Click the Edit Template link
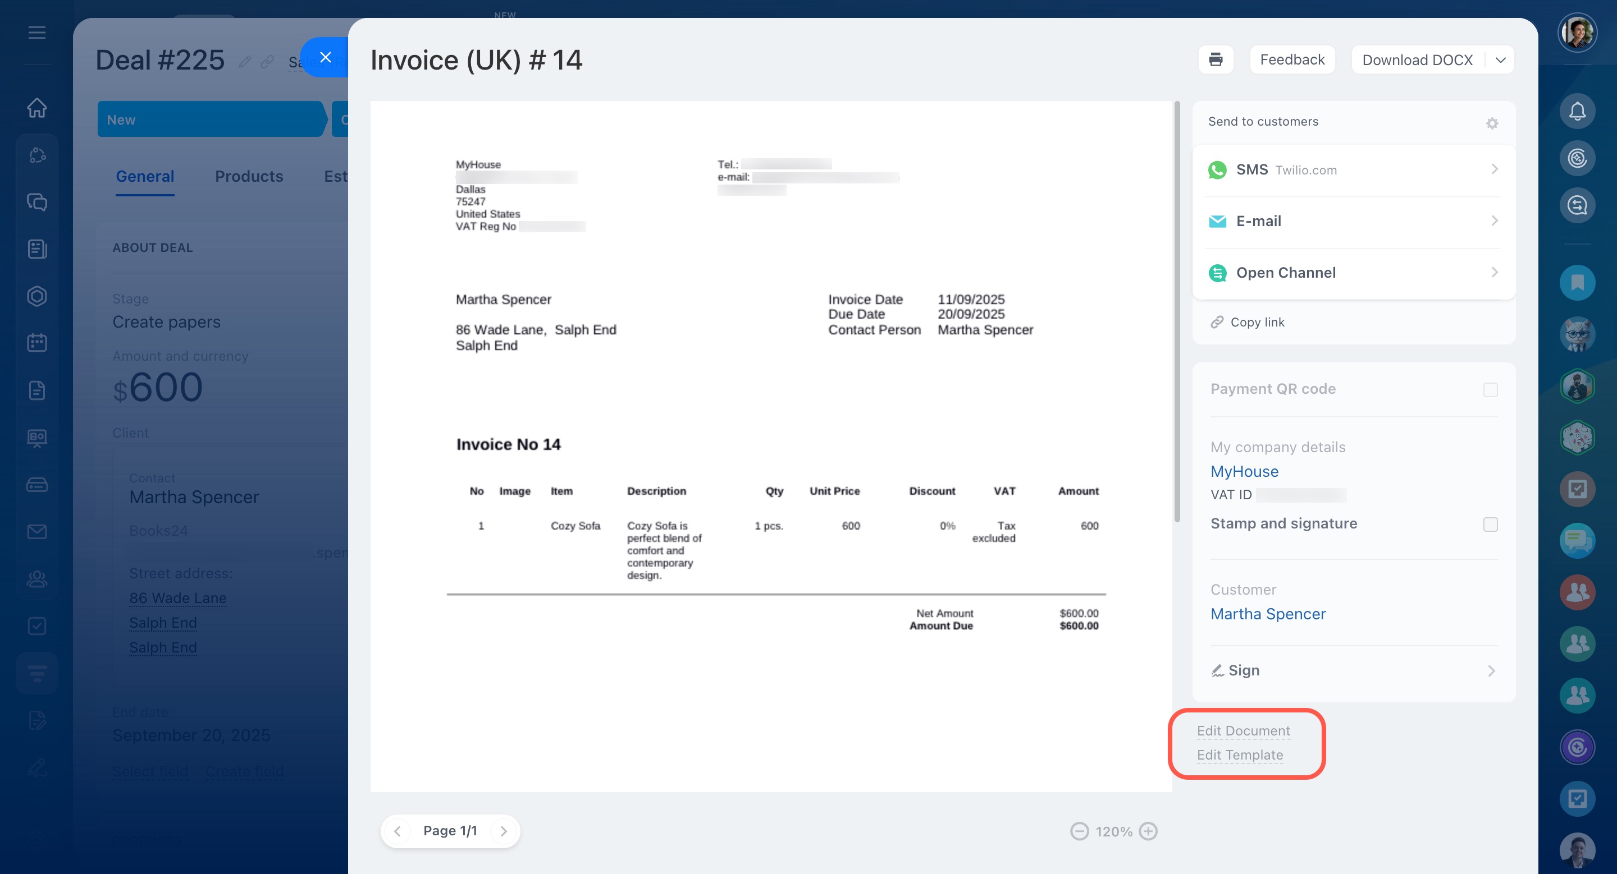 point(1239,755)
